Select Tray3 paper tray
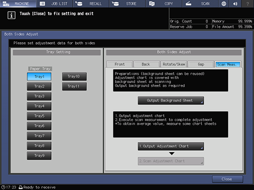Viewport: 254px width, 190px height. pyautogui.click(x=39, y=96)
